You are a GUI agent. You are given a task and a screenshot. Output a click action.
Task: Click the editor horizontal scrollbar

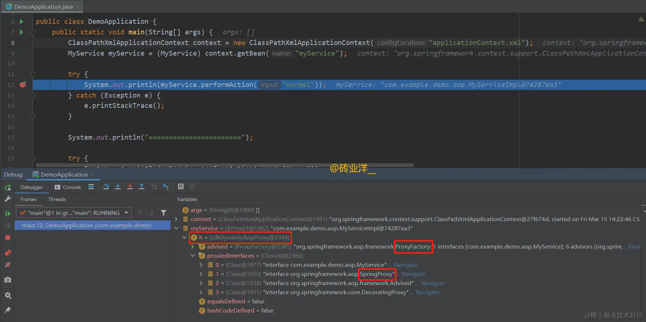(225, 165)
